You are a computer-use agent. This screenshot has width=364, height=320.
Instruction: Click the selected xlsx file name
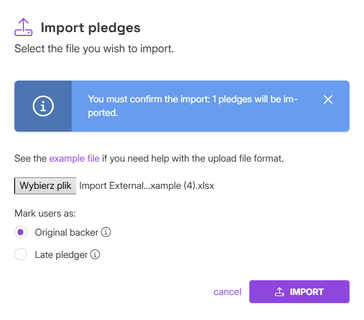[147, 186]
